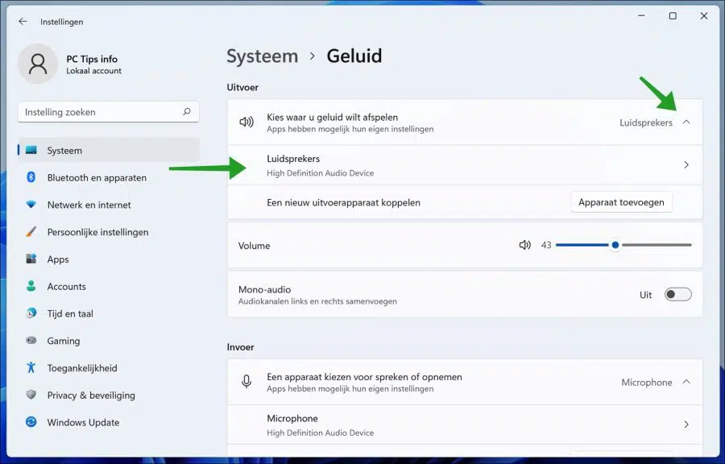Click the Kies waar u geluid wilt afspelen text
725x464 pixels.
pyautogui.click(x=332, y=117)
